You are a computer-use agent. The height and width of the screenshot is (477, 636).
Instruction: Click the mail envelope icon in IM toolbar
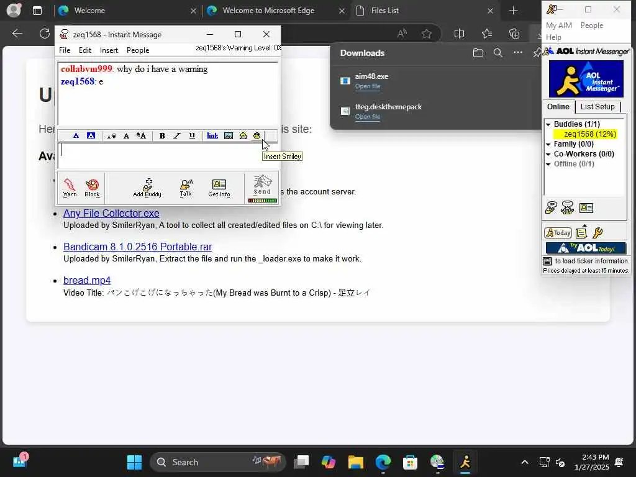pyautogui.click(x=243, y=136)
